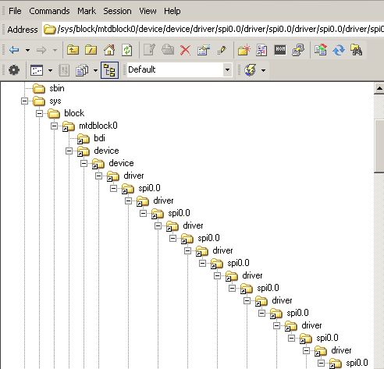Collapse the block folder node
The height and width of the screenshot is (369, 384).
(39, 113)
